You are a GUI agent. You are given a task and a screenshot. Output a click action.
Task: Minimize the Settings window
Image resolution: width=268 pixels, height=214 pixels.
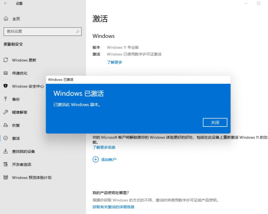tap(246, 3)
